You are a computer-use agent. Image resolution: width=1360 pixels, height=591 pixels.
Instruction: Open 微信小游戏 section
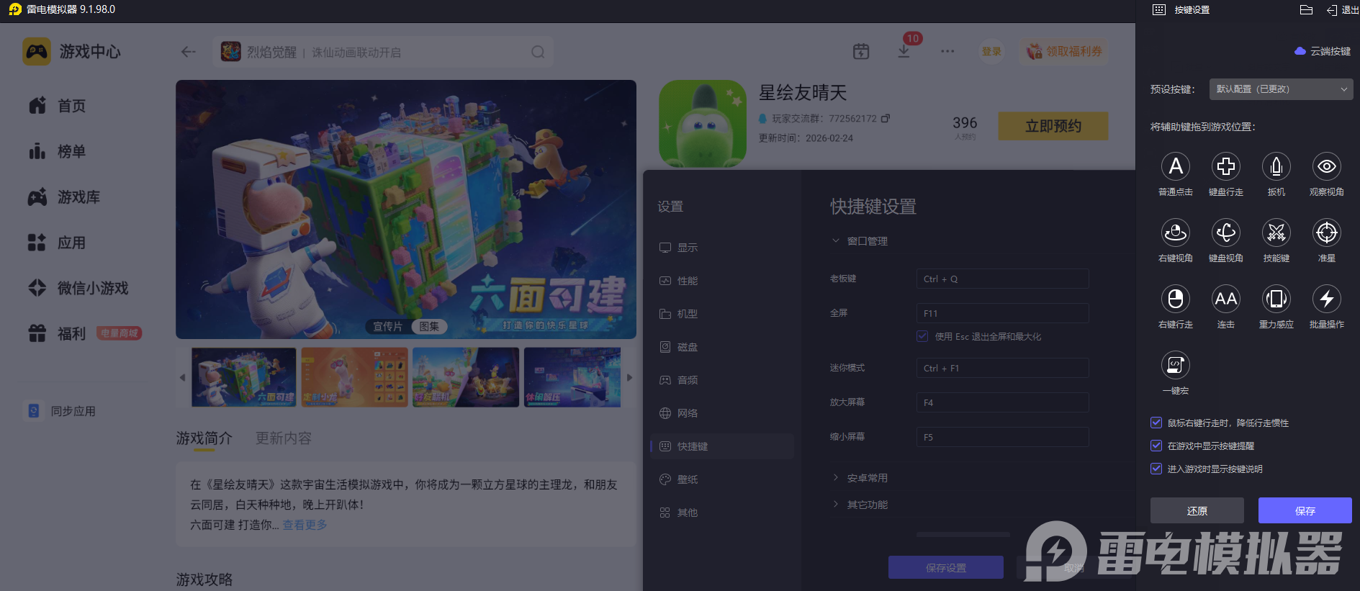[x=78, y=288]
